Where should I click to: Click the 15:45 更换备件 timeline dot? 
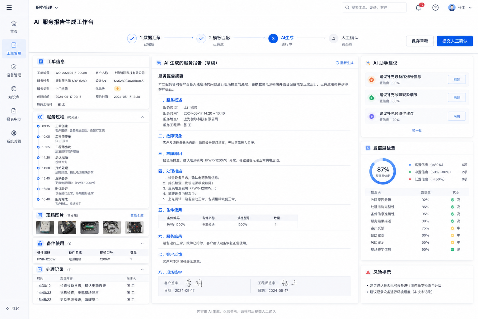pos(38,179)
